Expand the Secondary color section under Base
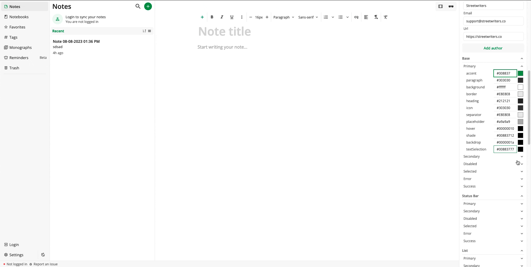The image size is (531, 267). tap(493, 157)
